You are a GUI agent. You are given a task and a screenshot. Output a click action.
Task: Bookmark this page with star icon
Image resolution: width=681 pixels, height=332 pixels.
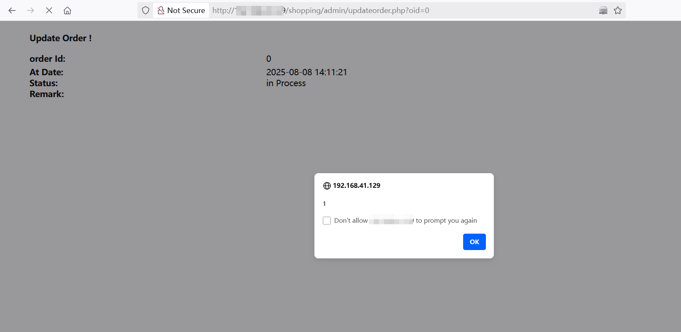coord(618,11)
